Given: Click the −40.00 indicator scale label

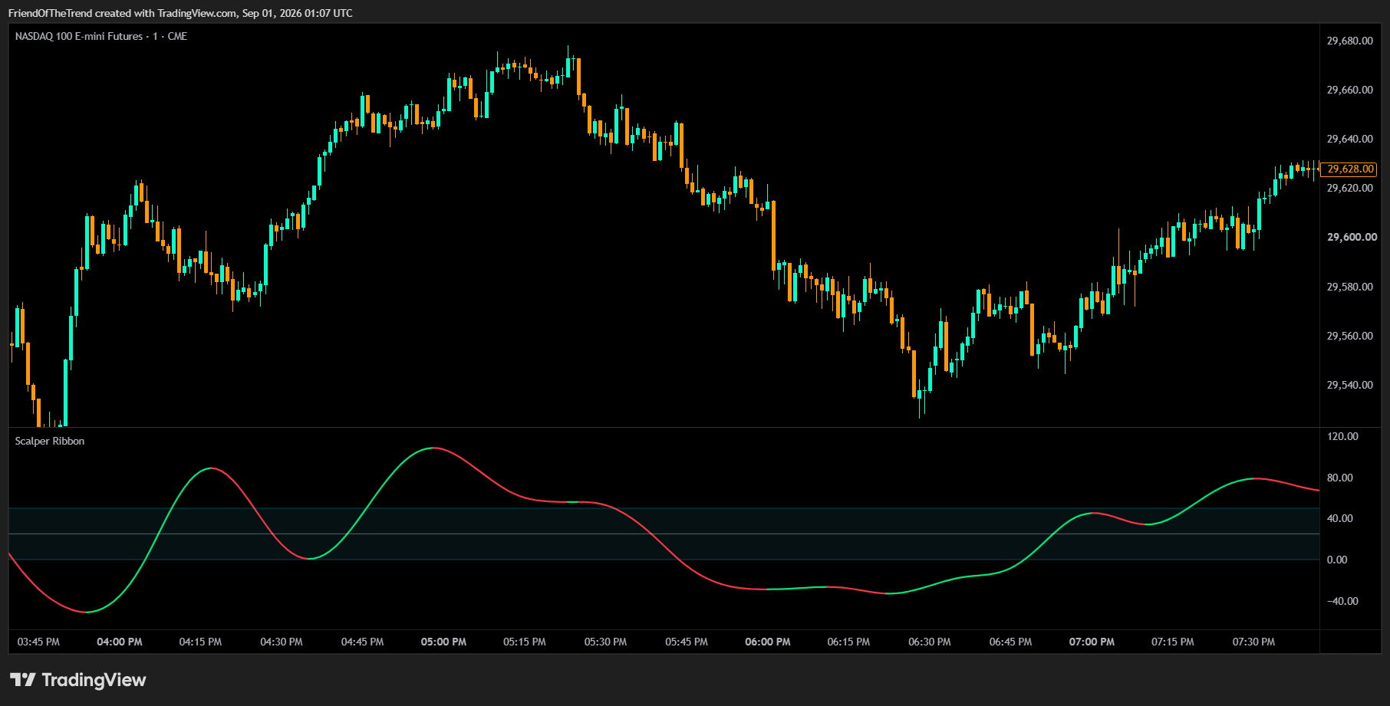Looking at the screenshot, I should coord(1342,601).
